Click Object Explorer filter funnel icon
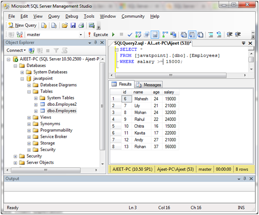Viewport: 259px width, 215px height. click(x=56, y=51)
